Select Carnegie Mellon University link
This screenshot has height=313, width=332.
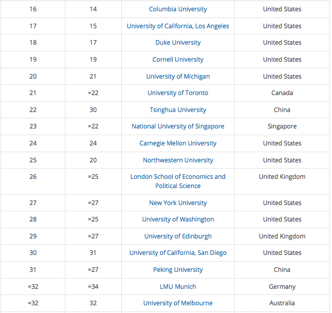(178, 143)
